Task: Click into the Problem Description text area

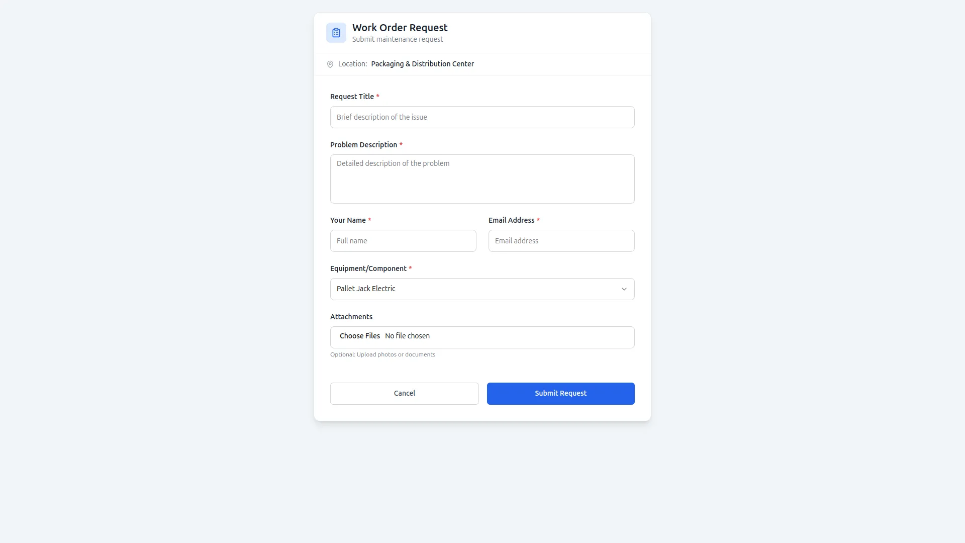Action: click(482, 179)
